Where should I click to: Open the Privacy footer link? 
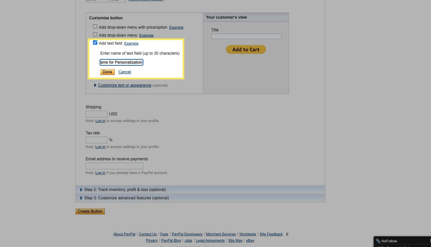pos(152,241)
